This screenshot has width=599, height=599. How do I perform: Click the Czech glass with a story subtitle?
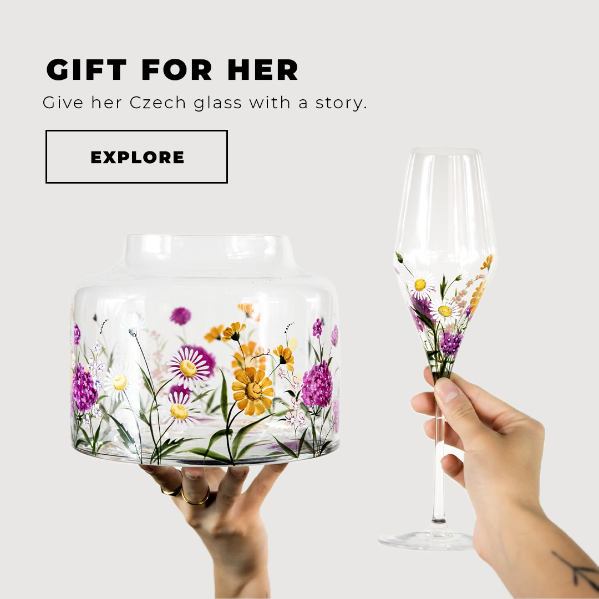point(205,103)
